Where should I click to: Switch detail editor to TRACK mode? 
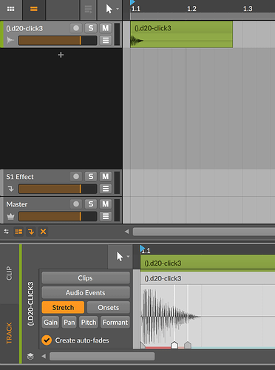[x=9, y=333]
